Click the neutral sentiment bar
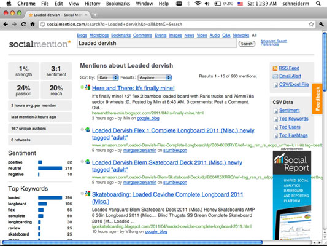327x246 pixels. click(x=50, y=169)
